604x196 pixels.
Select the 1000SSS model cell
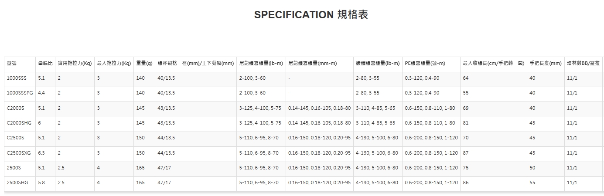tap(17, 78)
